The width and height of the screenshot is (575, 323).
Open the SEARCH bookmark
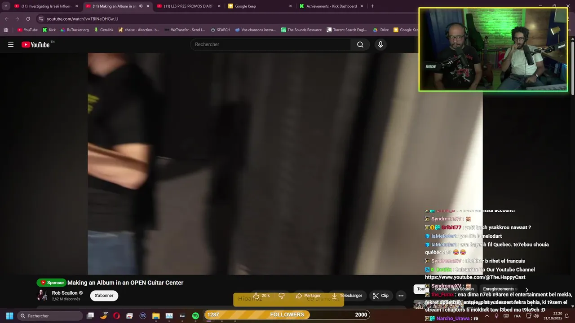[x=220, y=30]
